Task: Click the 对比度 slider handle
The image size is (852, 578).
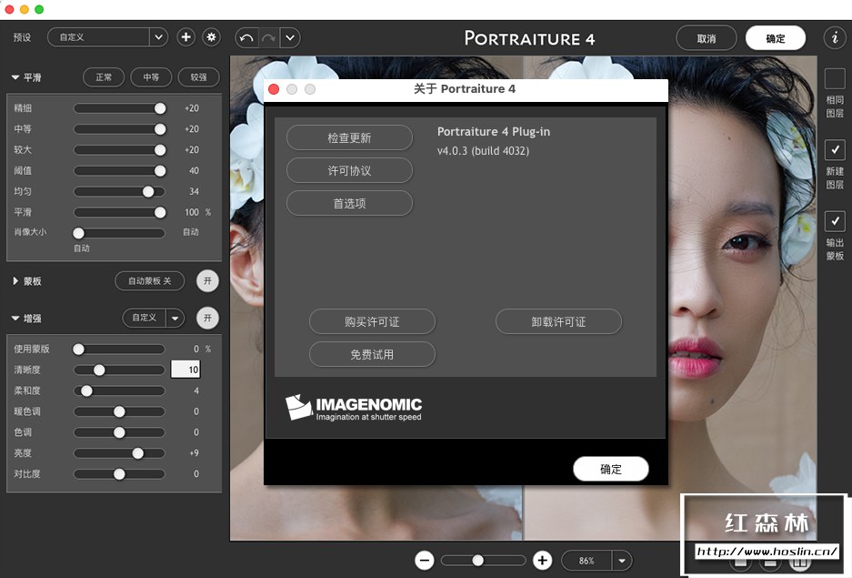Action: (x=119, y=474)
